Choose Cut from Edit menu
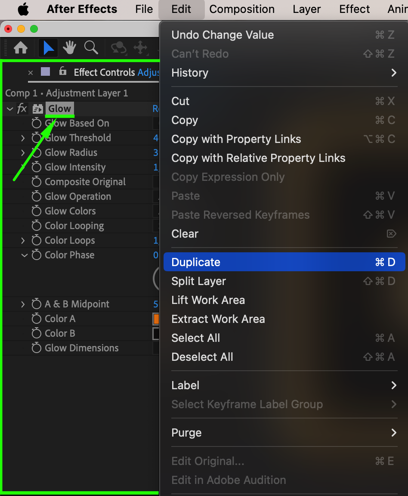 click(284, 101)
